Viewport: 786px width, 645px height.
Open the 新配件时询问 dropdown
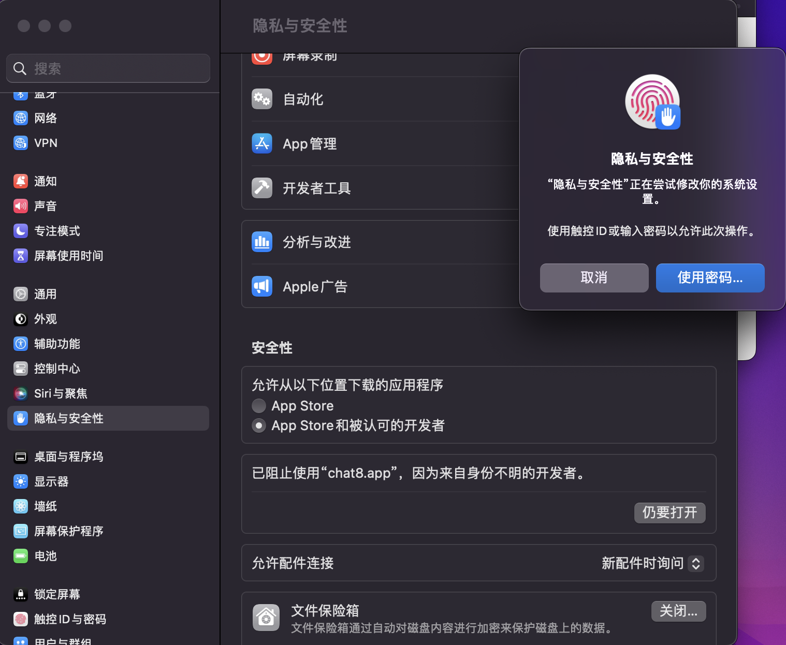click(652, 563)
